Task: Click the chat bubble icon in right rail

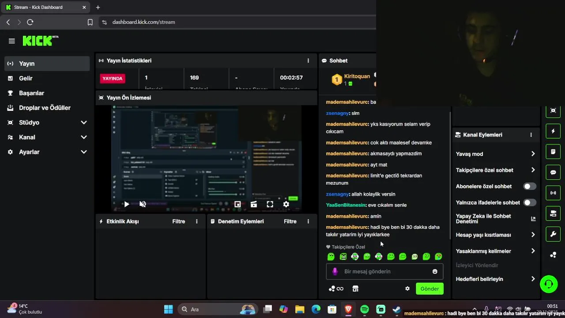Action: coord(553,172)
